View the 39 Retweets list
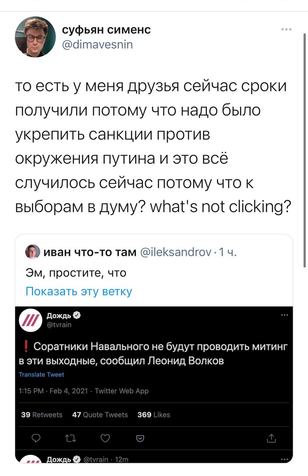 [42, 415]
